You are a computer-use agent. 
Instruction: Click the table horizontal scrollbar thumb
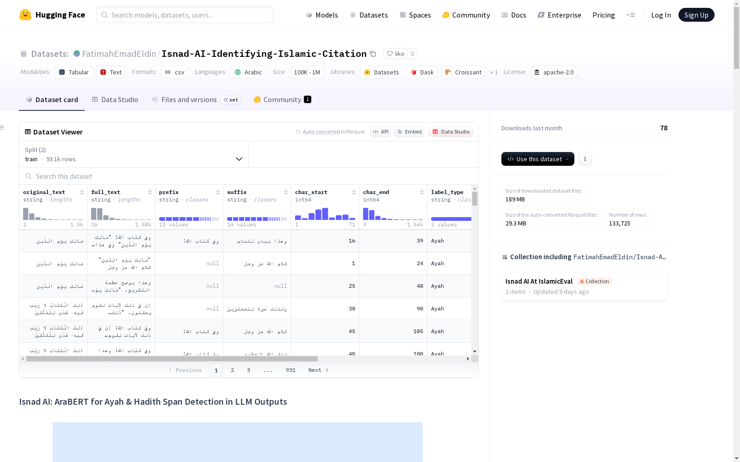coord(172,359)
